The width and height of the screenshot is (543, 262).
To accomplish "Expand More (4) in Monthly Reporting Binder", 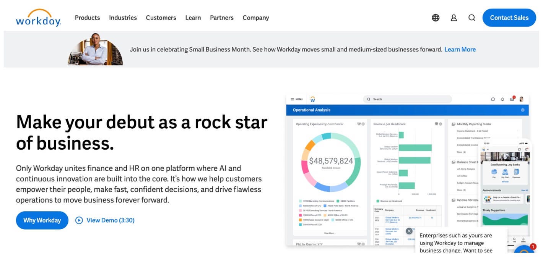I will [461, 152].
